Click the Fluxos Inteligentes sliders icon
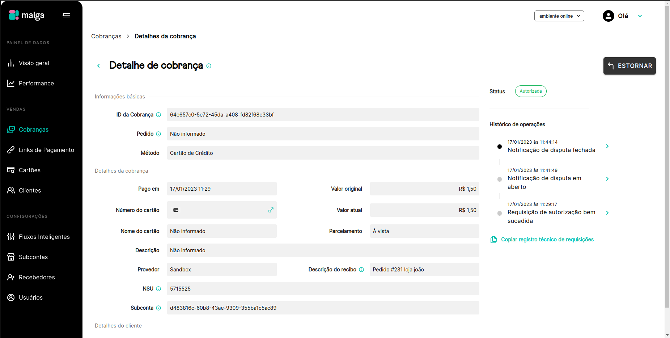 [11, 237]
